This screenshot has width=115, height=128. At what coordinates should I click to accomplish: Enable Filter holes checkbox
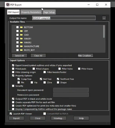tap(59, 69)
